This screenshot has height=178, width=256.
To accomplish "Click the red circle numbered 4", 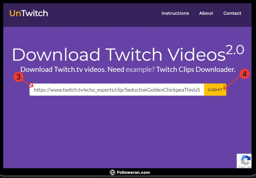I will click(x=244, y=74).
